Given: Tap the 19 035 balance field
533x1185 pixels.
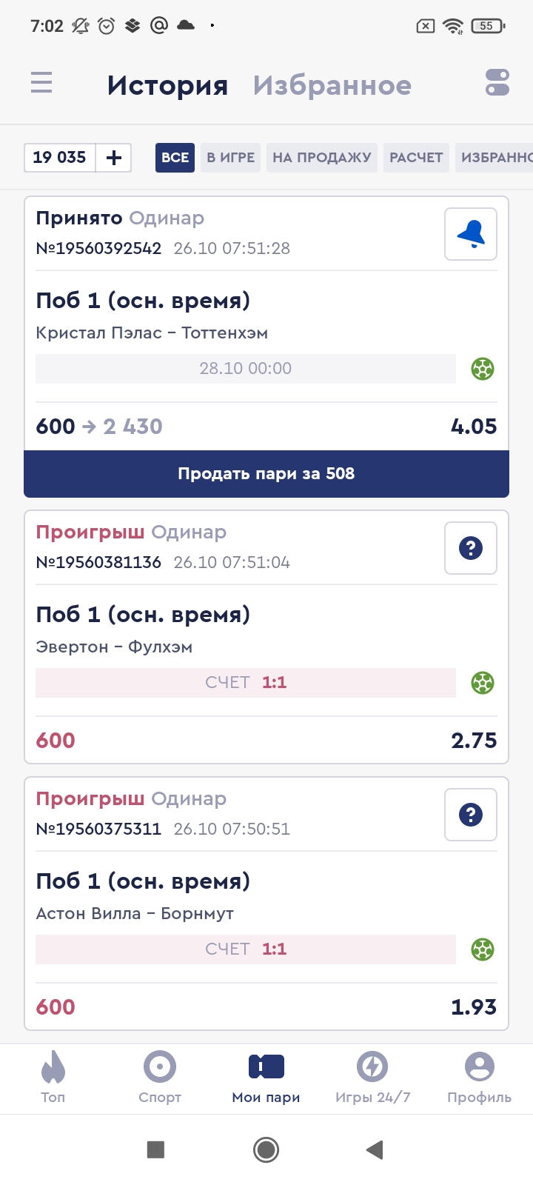Looking at the screenshot, I should pos(60,158).
